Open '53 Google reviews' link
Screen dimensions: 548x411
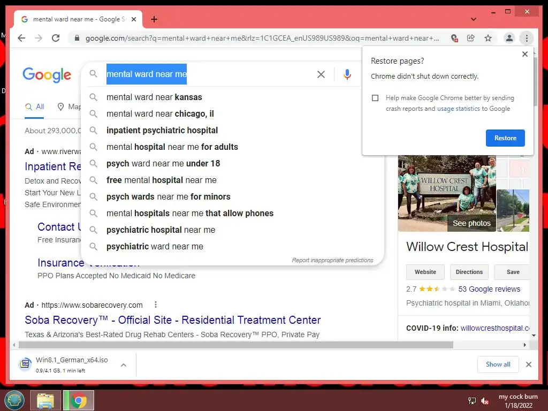pos(489,289)
